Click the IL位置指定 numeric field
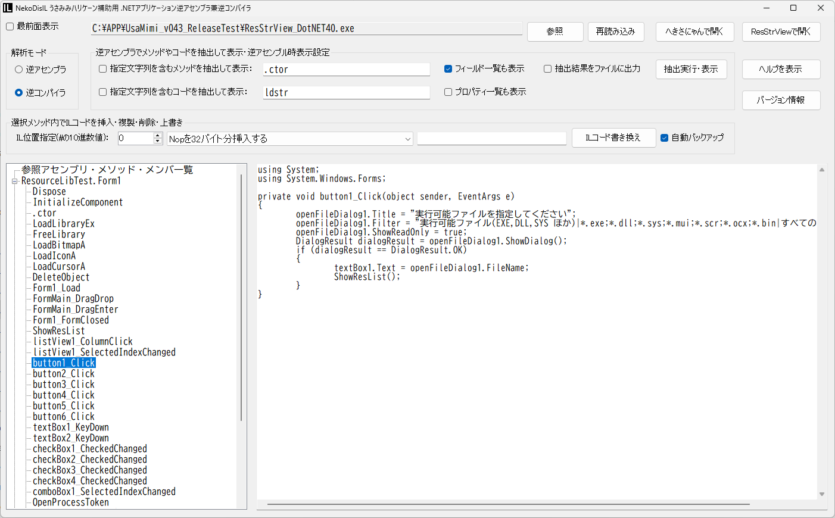This screenshot has width=835, height=518. [136, 139]
